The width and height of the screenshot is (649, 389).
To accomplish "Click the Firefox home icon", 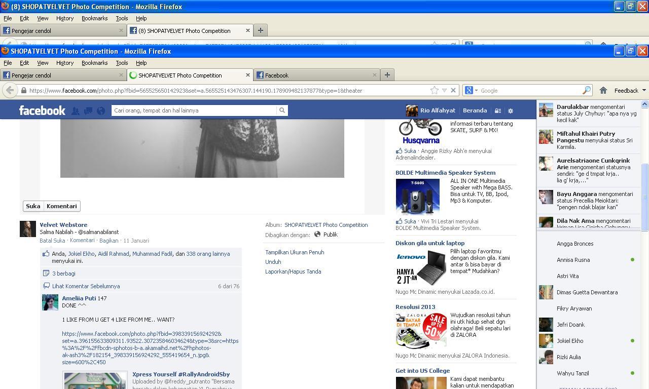I will tap(603, 91).
